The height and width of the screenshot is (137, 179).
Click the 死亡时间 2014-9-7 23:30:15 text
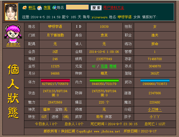point(114,124)
